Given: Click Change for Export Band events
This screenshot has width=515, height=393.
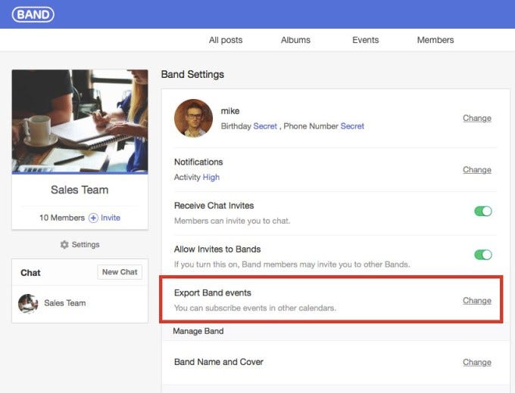Looking at the screenshot, I should [477, 301].
